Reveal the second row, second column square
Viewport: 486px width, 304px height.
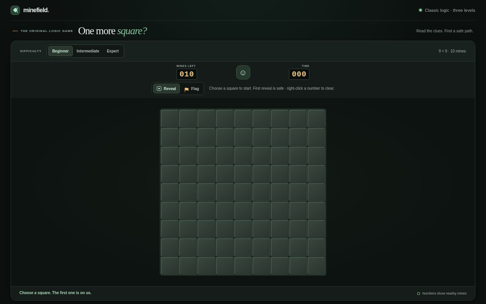pyautogui.click(x=188, y=137)
